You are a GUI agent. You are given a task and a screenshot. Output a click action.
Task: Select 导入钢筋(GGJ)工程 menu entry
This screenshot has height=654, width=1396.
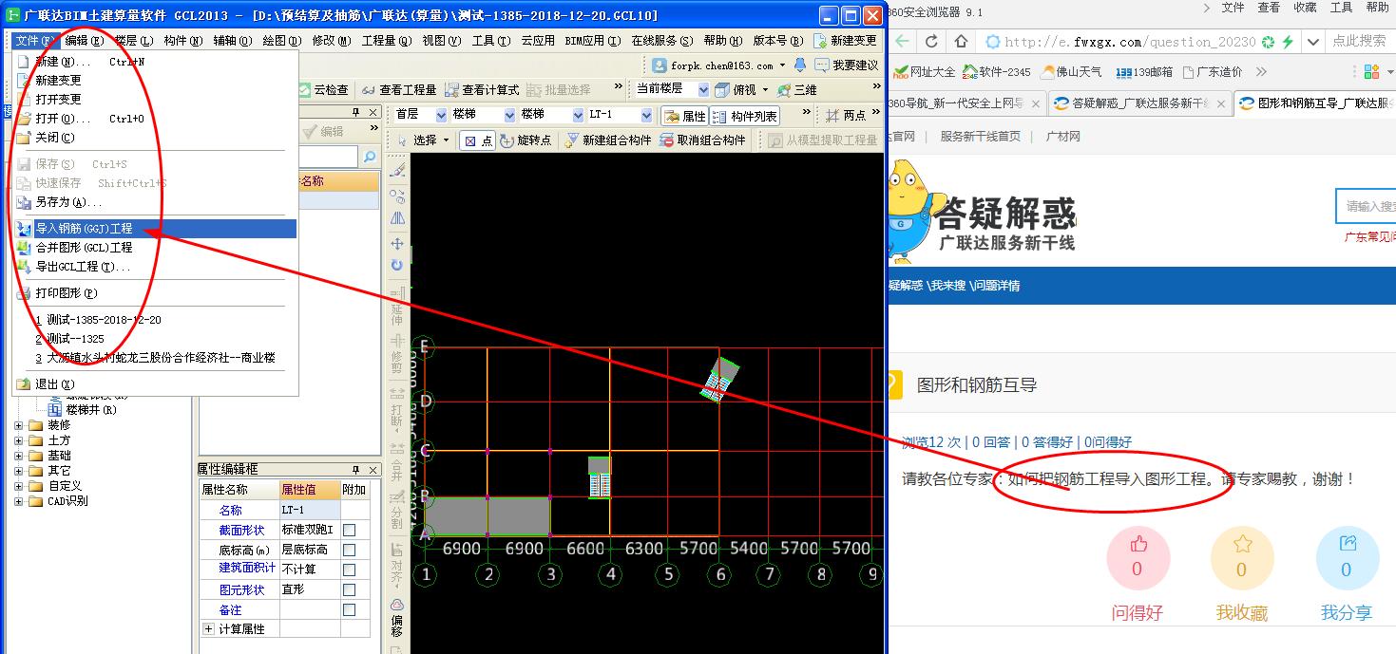pos(156,229)
